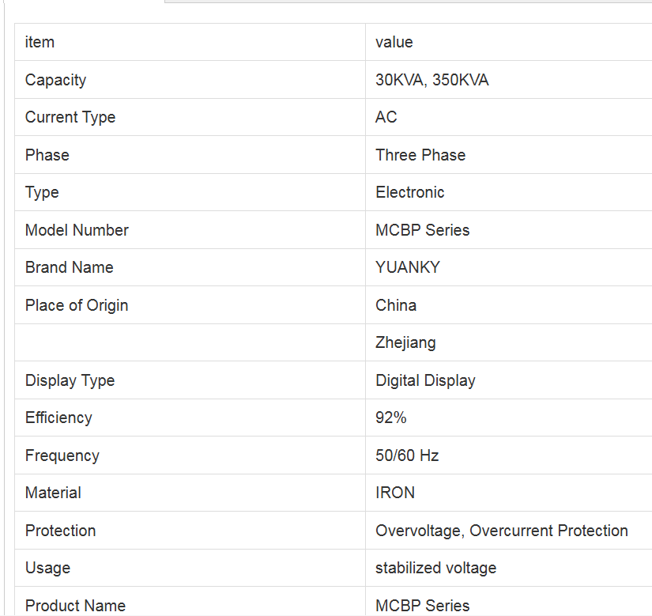Click the 'AC' value cell
Viewport: 652px width, 616px height.
click(386, 117)
